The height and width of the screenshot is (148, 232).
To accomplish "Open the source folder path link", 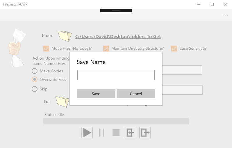I will (118, 37).
